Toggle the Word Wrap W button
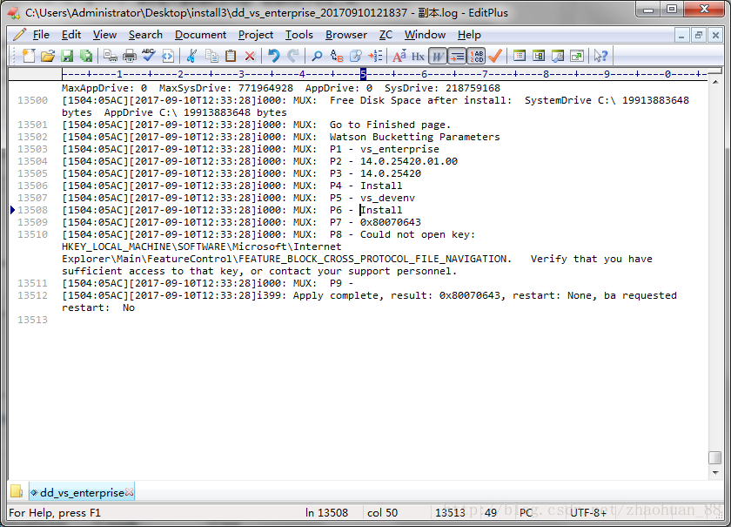The width and height of the screenshot is (731, 527). tap(437, 56)
